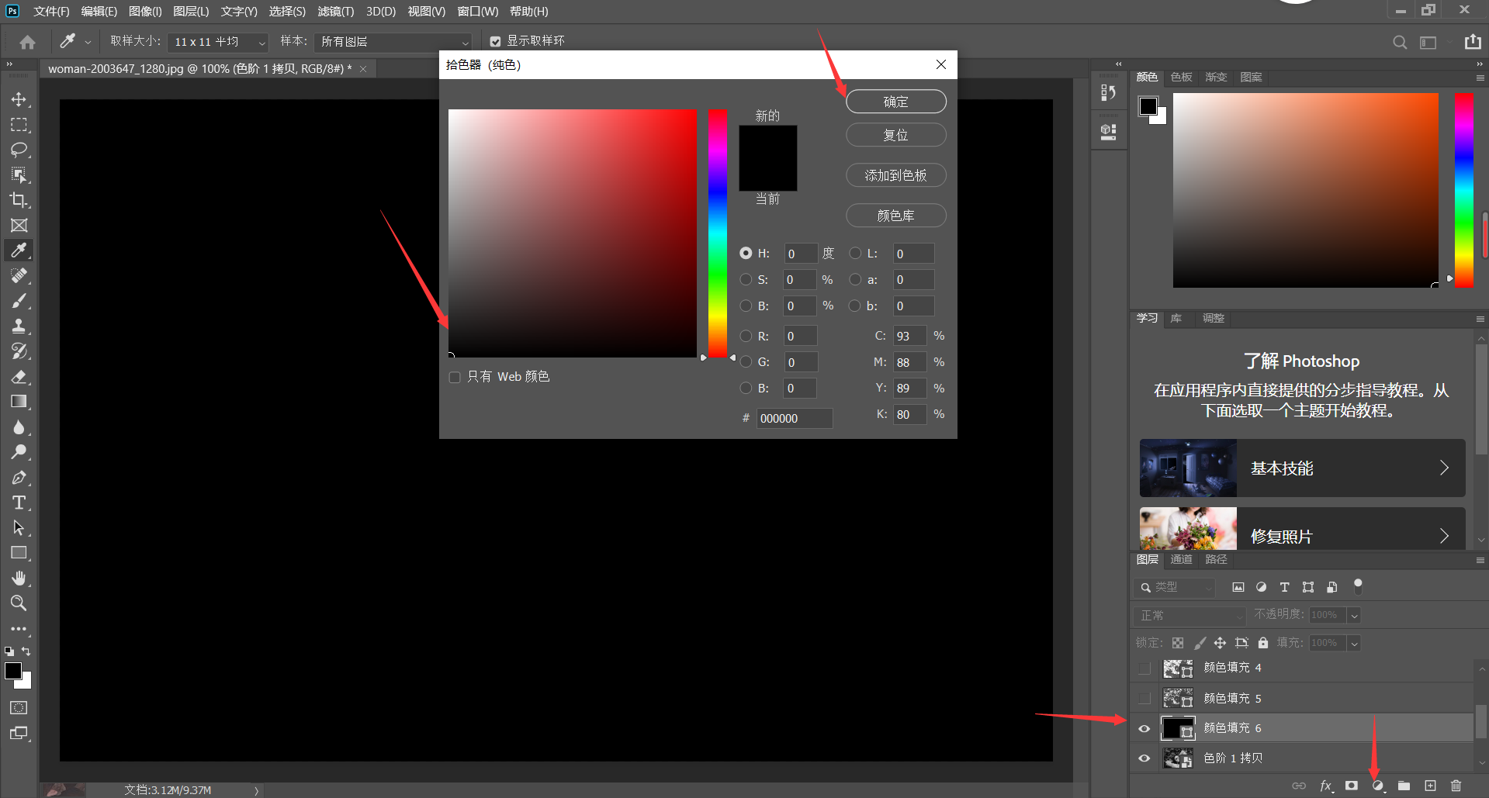1489x798 pixels.
Task: Hide the 色阶 1 拷贝 layer
Action: tap(1144, 758)
